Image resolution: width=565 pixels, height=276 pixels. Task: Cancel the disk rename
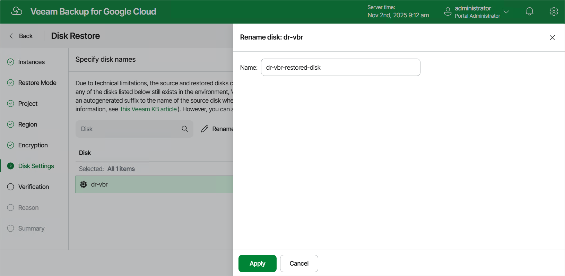point(299,264)
